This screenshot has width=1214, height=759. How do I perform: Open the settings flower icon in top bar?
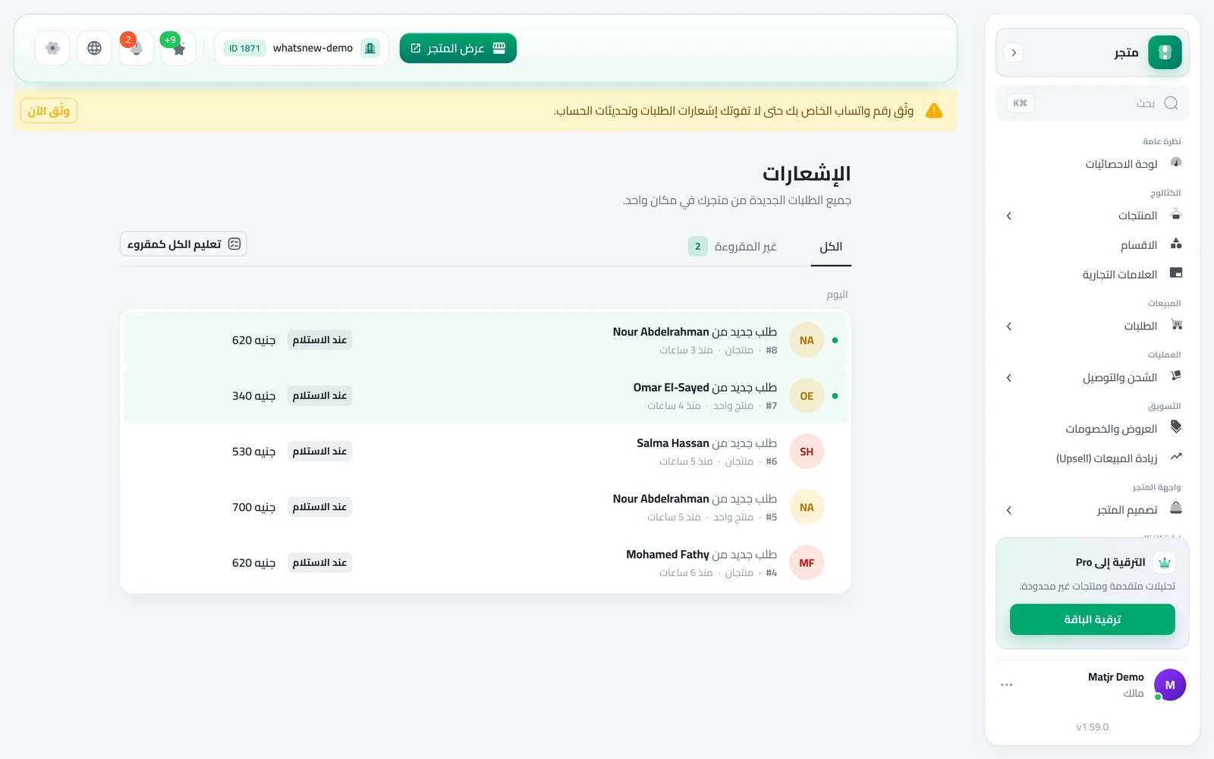click(52, 48)
